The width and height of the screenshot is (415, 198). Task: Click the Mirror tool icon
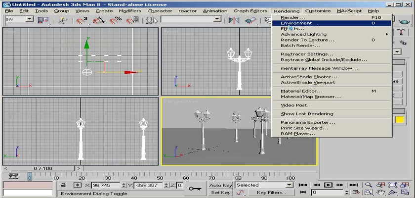234,20
